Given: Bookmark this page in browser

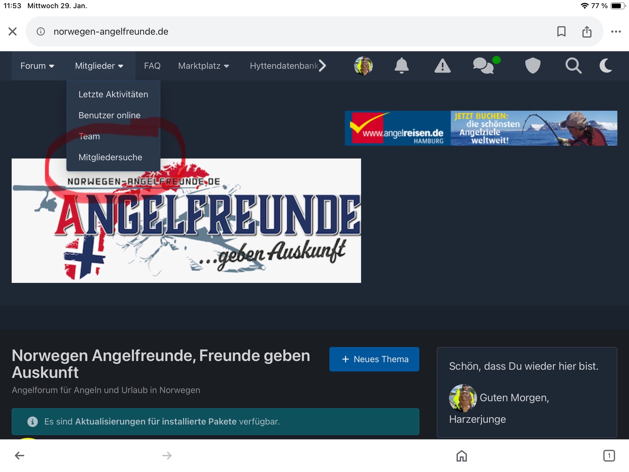Looking at the screenshot, I should tap(561, 31).
